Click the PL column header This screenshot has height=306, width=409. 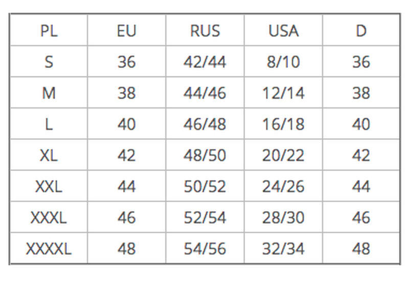(x=49, y=30)
